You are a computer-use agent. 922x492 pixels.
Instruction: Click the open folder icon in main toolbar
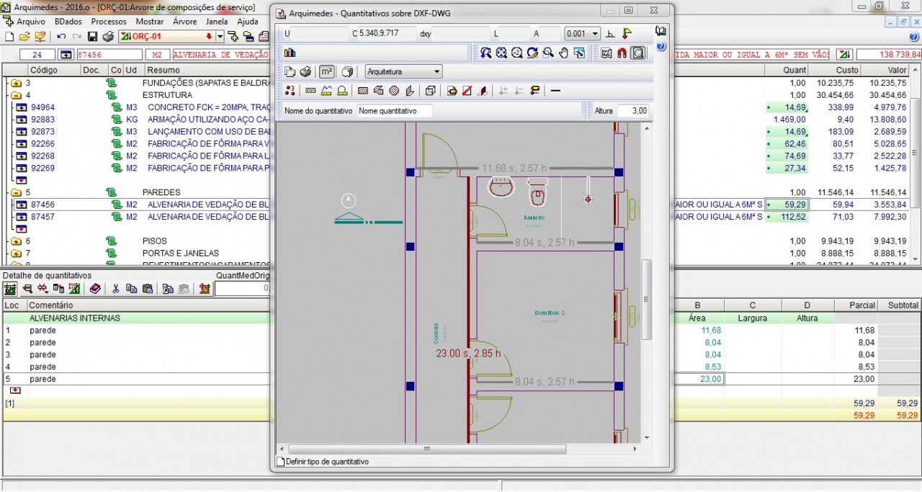(x=24, y=36)
